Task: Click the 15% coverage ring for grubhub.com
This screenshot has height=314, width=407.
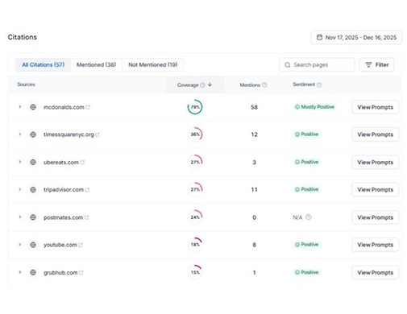Action: 195,272
